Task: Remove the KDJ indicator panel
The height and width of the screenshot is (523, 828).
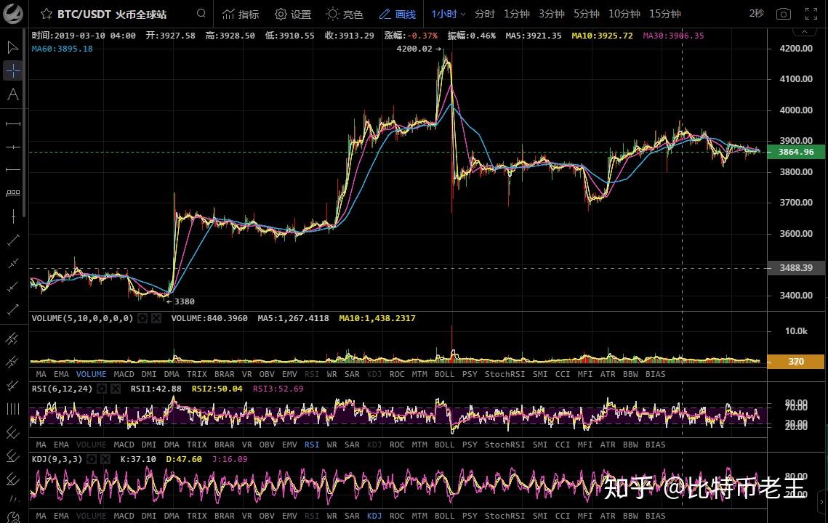Action: coord(105,458)
